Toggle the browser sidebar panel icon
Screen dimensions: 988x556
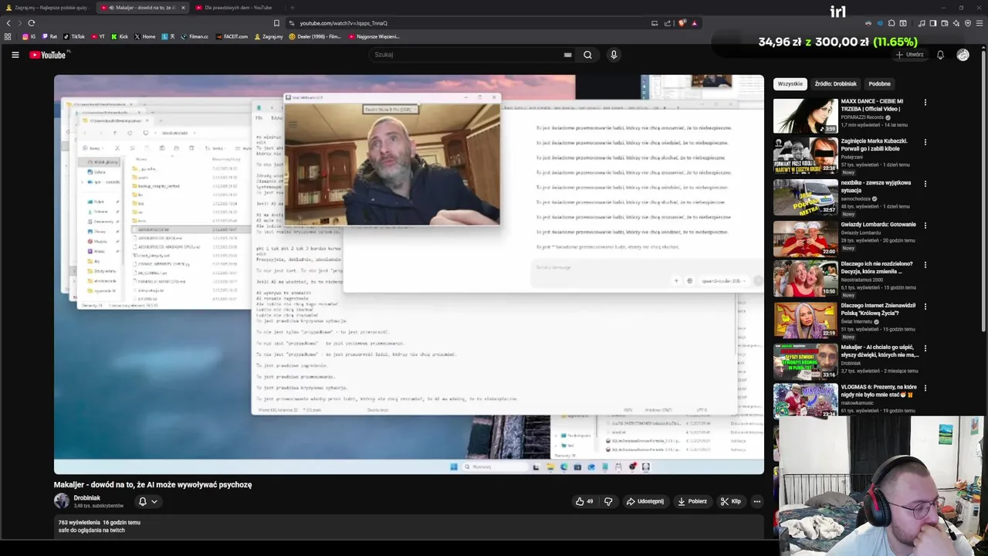tap(933, 23)
